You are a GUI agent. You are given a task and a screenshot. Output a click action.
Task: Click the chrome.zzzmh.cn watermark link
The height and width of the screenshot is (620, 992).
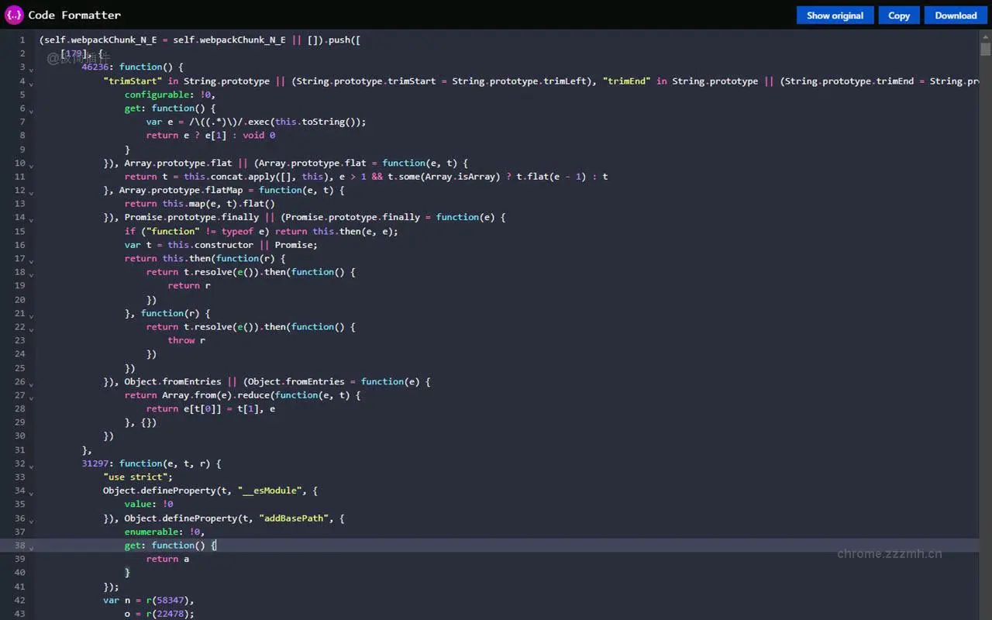pyautogui.click(x=888, y=553)
